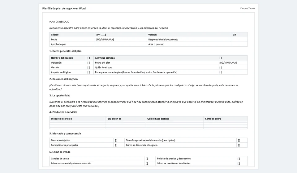This screenshot has height=173, width=297.
Task: Click the bracket placeholder next to 'Canales de venta'
Action: [x=150, y=158]
